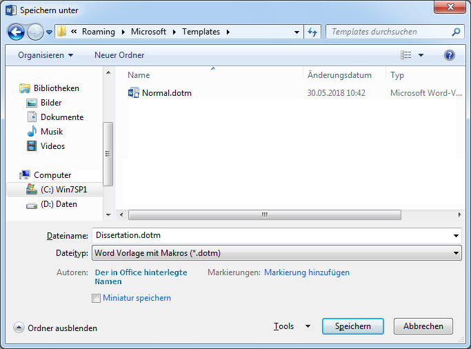This screenshot has height=349, width=471.
Task: Open the Organisieren menu
Action: 46,55
